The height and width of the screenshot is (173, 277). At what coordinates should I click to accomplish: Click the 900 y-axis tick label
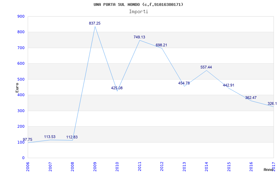tap(21, 16)
